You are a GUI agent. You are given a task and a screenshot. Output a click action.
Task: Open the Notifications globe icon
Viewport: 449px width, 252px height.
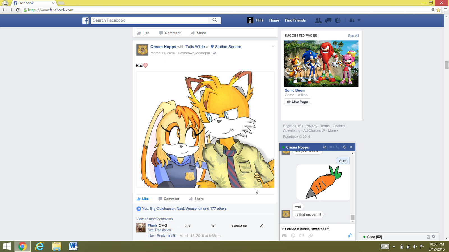(x=338, y=20)
